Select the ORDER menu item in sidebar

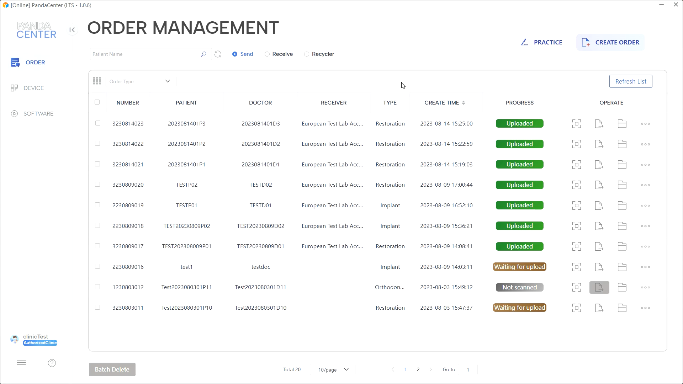[x=35, y=62]
